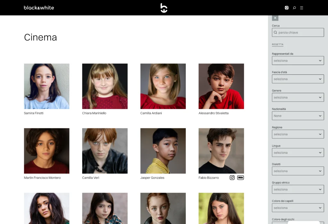Open Camilla Veri's portrait
The image size is (328, 224).
105,151
